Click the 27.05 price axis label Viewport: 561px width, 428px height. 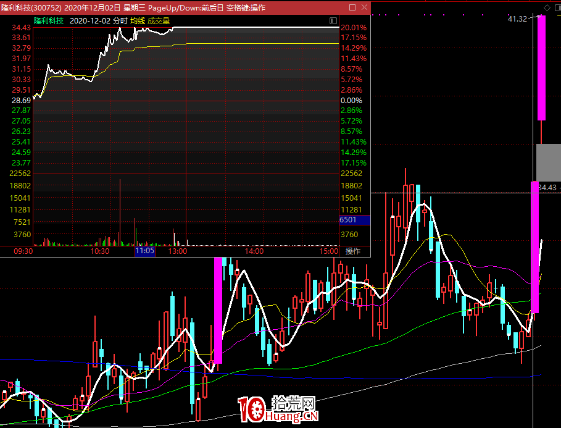point(22,121)
